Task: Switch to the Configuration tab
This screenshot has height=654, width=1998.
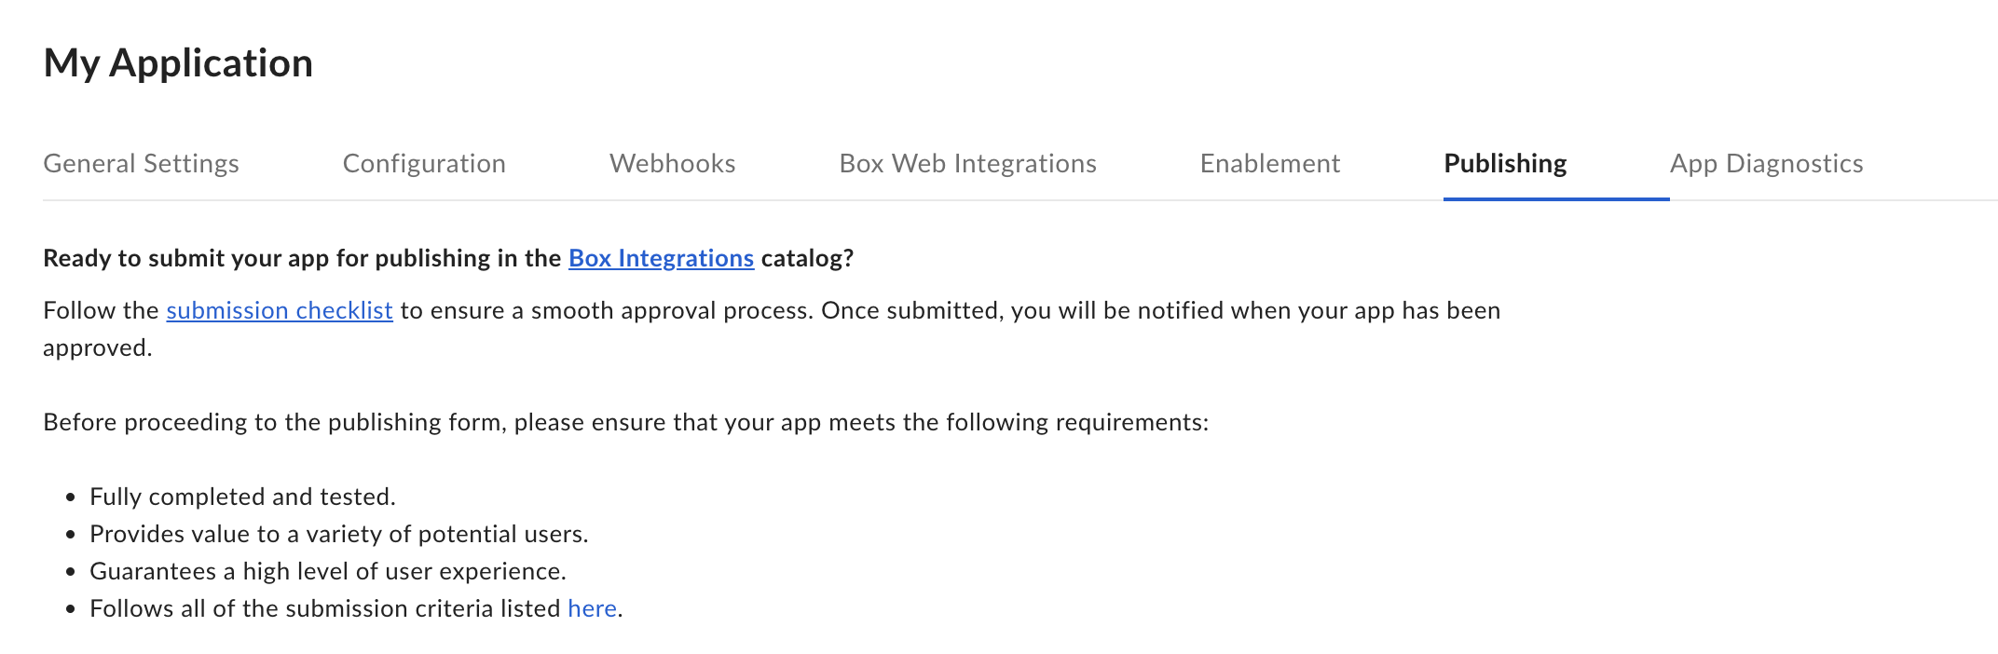Action: tap(424, 164)
